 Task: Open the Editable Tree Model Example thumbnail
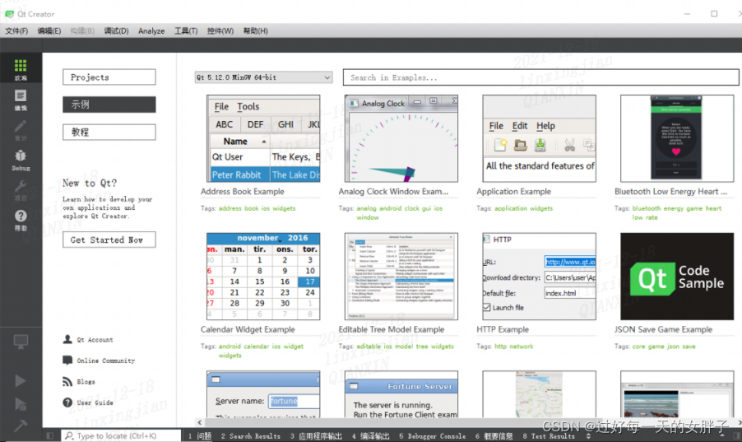401,277
